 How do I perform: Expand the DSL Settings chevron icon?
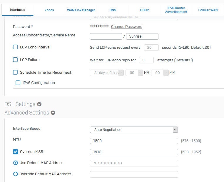[x=39, y=104]
